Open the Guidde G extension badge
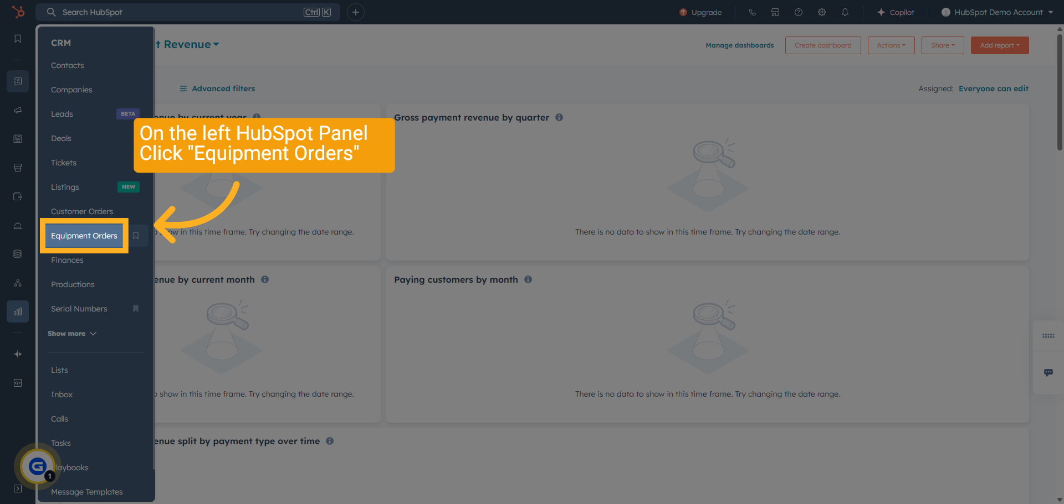The image size is (1064, 504). point(37,466)
